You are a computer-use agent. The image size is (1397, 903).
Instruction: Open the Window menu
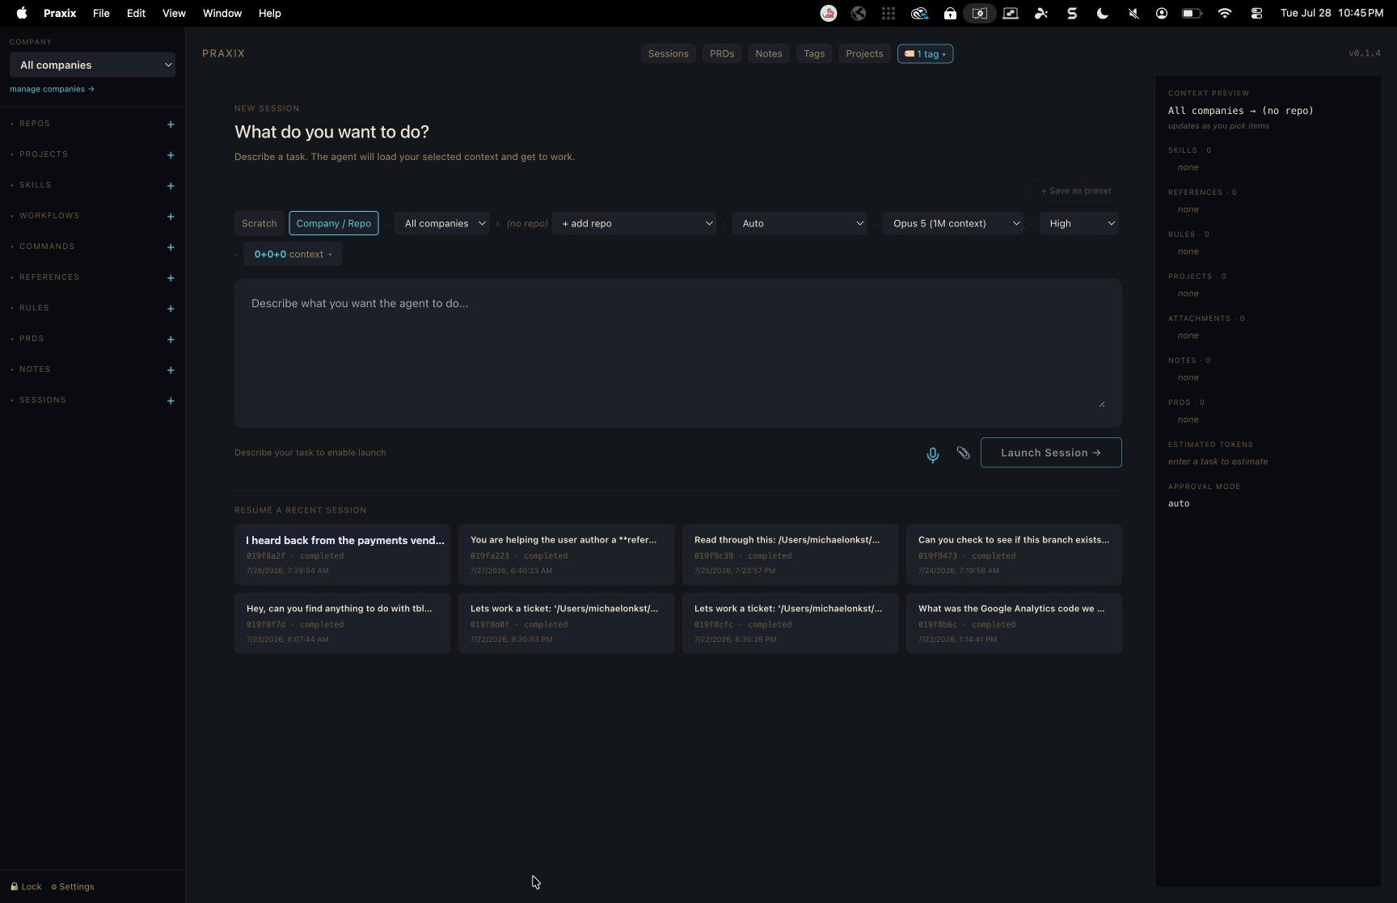click(x=222, y=13)
